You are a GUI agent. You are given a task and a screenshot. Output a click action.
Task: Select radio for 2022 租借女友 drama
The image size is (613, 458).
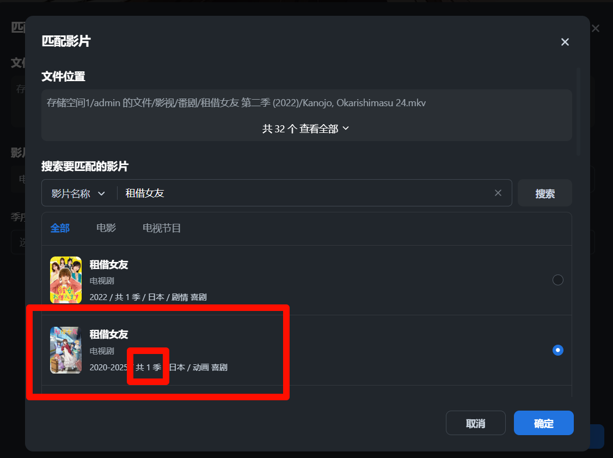coord(558,280)
